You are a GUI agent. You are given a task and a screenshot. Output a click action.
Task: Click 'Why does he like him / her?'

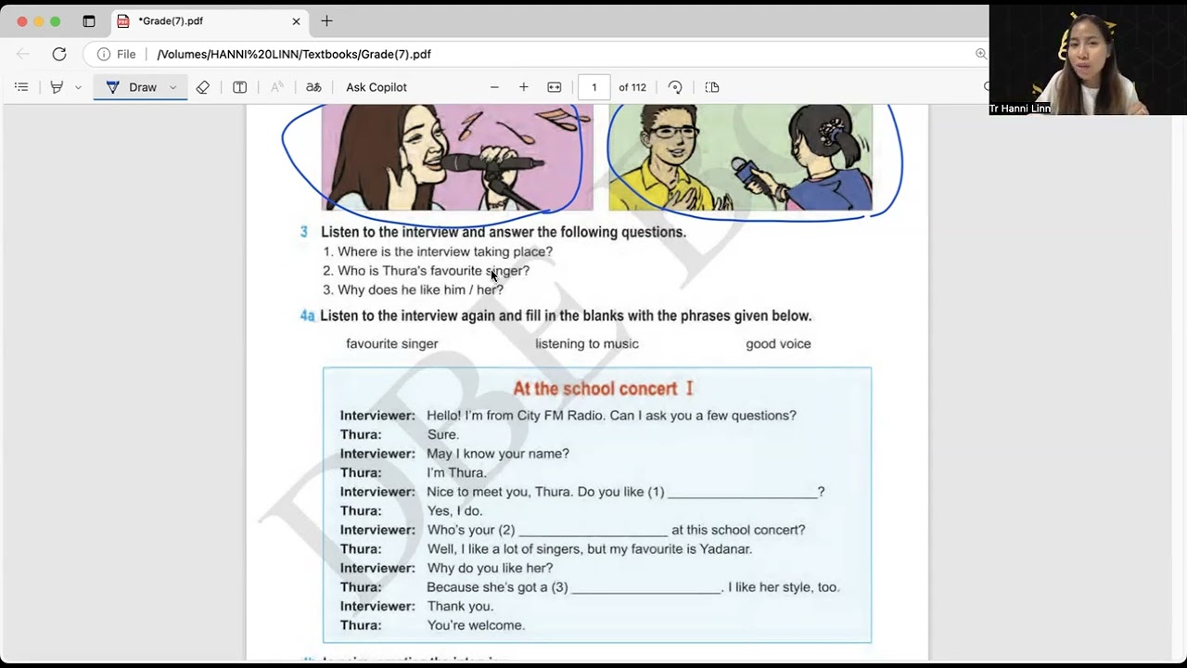[420, 289]
